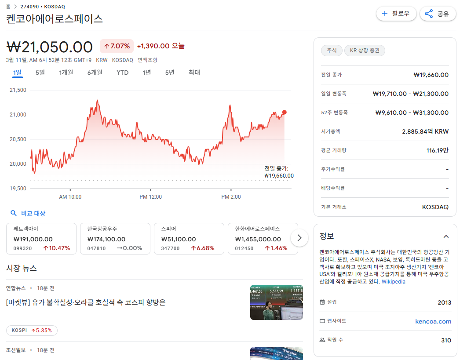Show the 최대 chart range
Viewport: 467px width, 360px height.
tap(194, 73)
